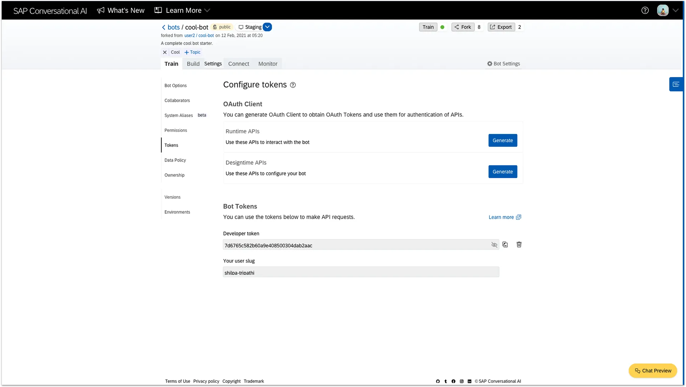686x387 pixels.
Task: Export the bot
Action: pos(501,27)
